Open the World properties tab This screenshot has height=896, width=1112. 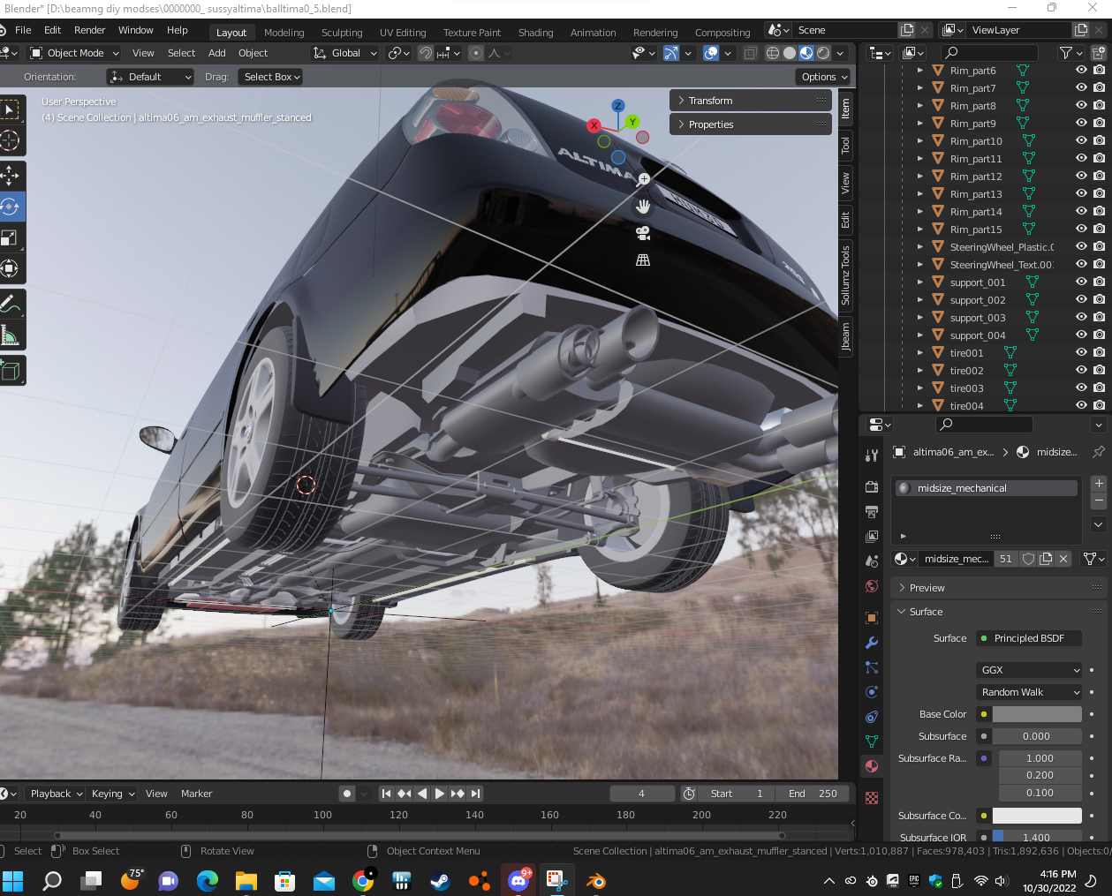point(872,586)
